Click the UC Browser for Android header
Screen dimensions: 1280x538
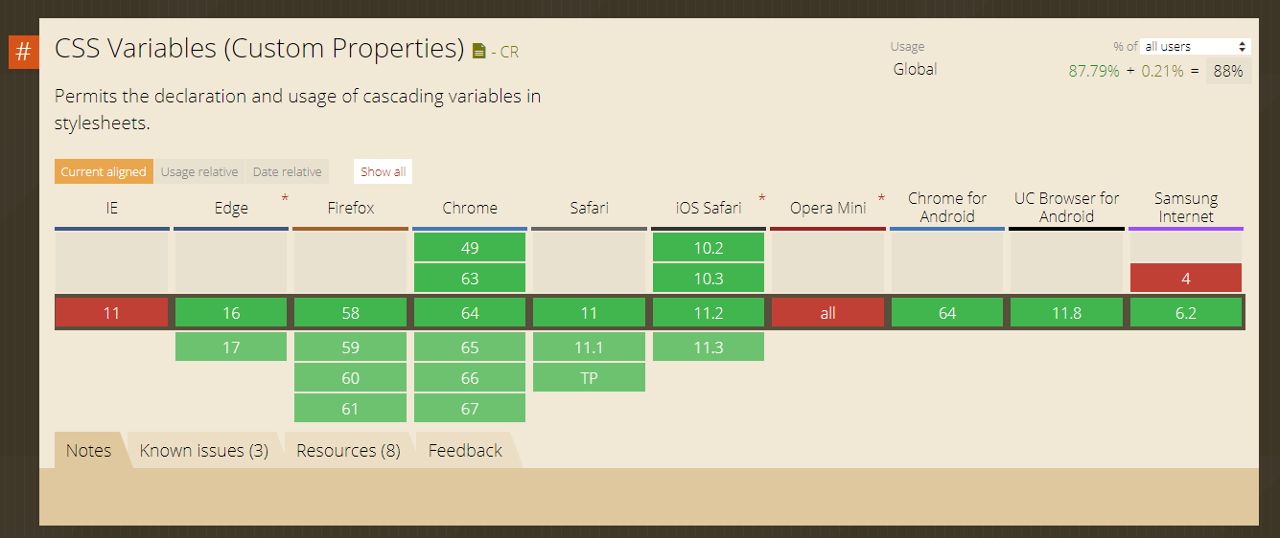click(1066, 208)
